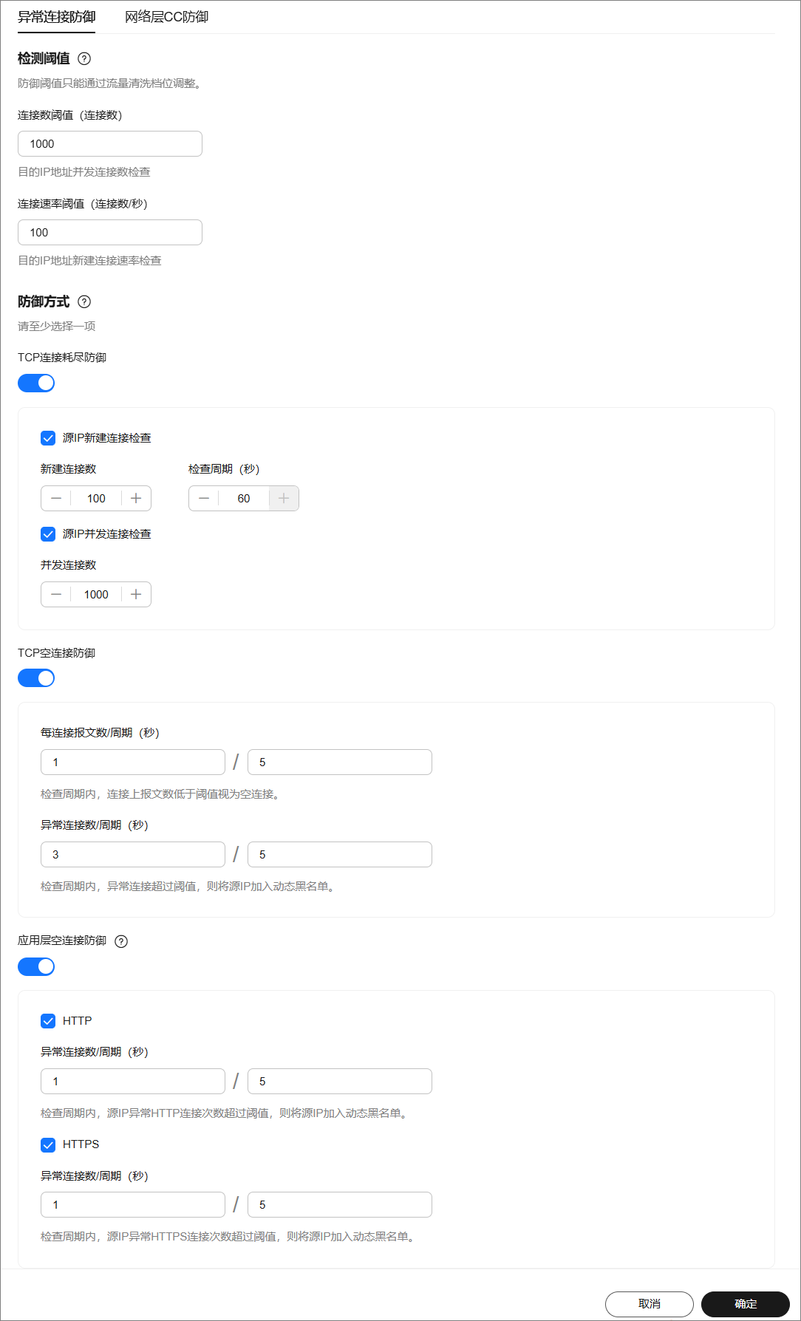Screen dimensions: 801x1321
Task: Increase 并发连接数 with plus icon
Action: (136, 595)
